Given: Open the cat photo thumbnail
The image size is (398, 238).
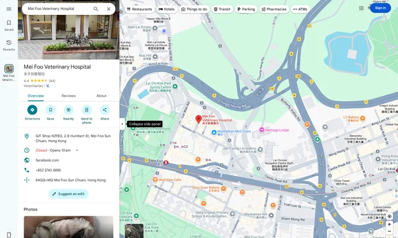Looking at the screenshot, I should point(68,227).
